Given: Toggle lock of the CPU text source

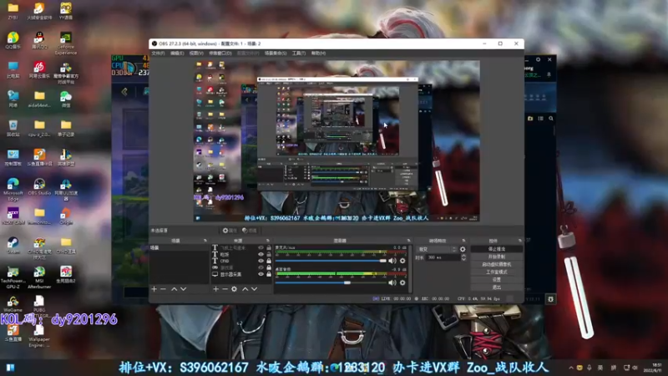Looking at the screenshot, I should pyautogui.click(x=269, y=261).
